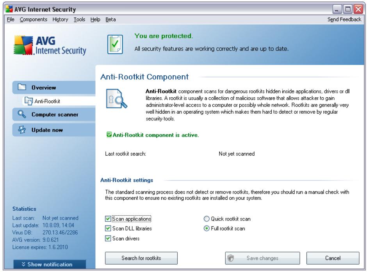Click the License expires 1.6.2010 entry
The height and width of the screenshot is (272, 367).
[x=40, y=247]
